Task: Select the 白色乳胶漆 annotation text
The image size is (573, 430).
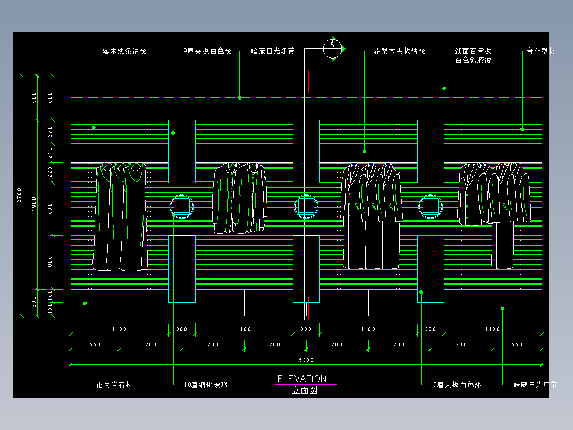Action: pyautogui.click(x=473, y=60)
